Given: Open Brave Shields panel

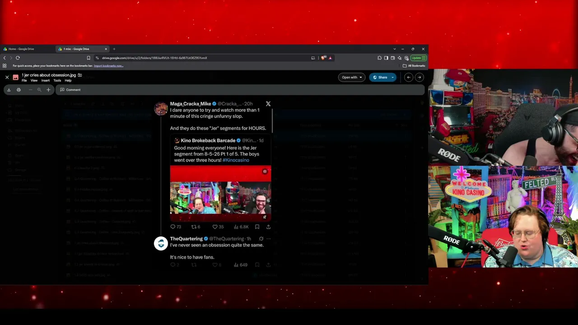Looking at the screenshot, I should point(323,58).
